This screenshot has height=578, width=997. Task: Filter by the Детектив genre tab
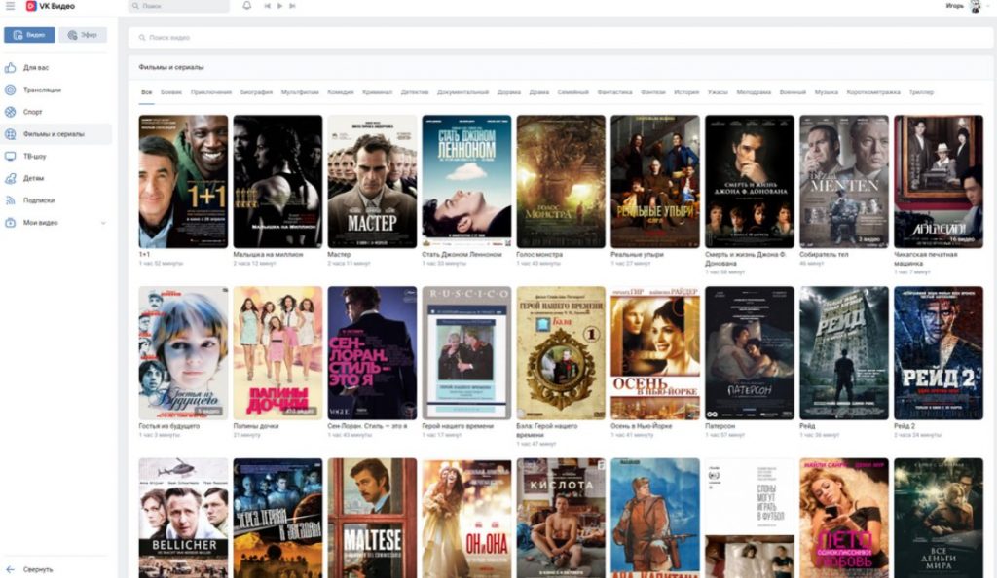pyautogui.click(x=415, y=92)
